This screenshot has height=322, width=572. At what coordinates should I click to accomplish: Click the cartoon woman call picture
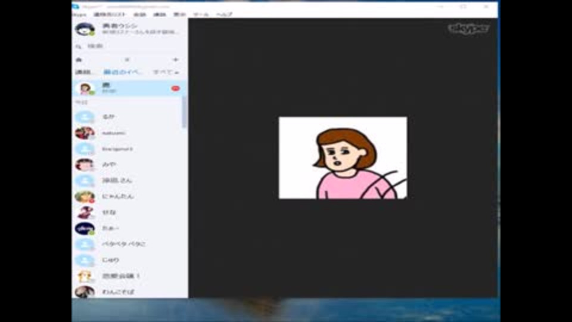pyautogui.click(x=343, y=157)
